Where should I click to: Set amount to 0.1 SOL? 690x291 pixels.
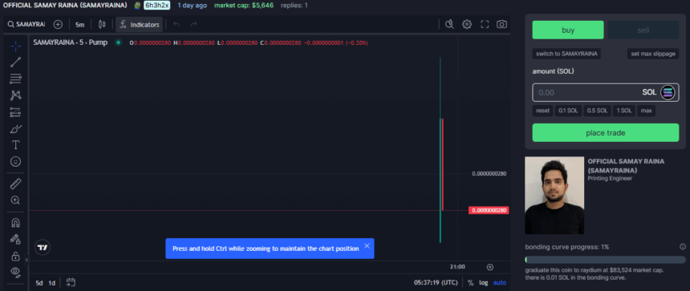pos(568,111)
